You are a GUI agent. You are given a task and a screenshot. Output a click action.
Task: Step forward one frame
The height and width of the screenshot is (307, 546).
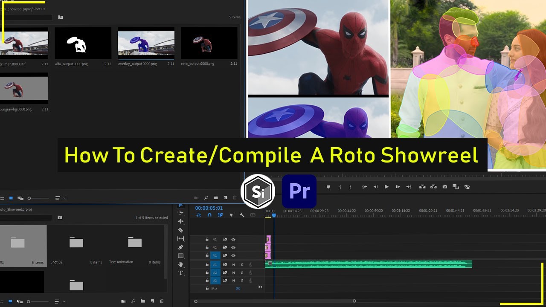tap(398, 187)
